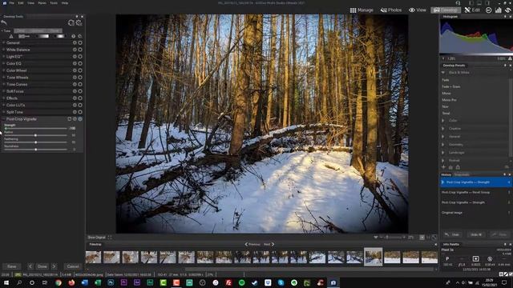Toggle the General group enable circle
Viewport: 513px width, 288px height.
80,42
